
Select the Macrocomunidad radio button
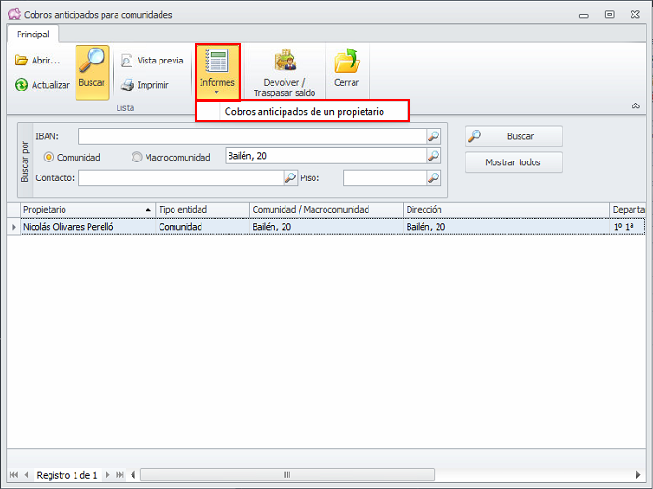tap(136, 157)
